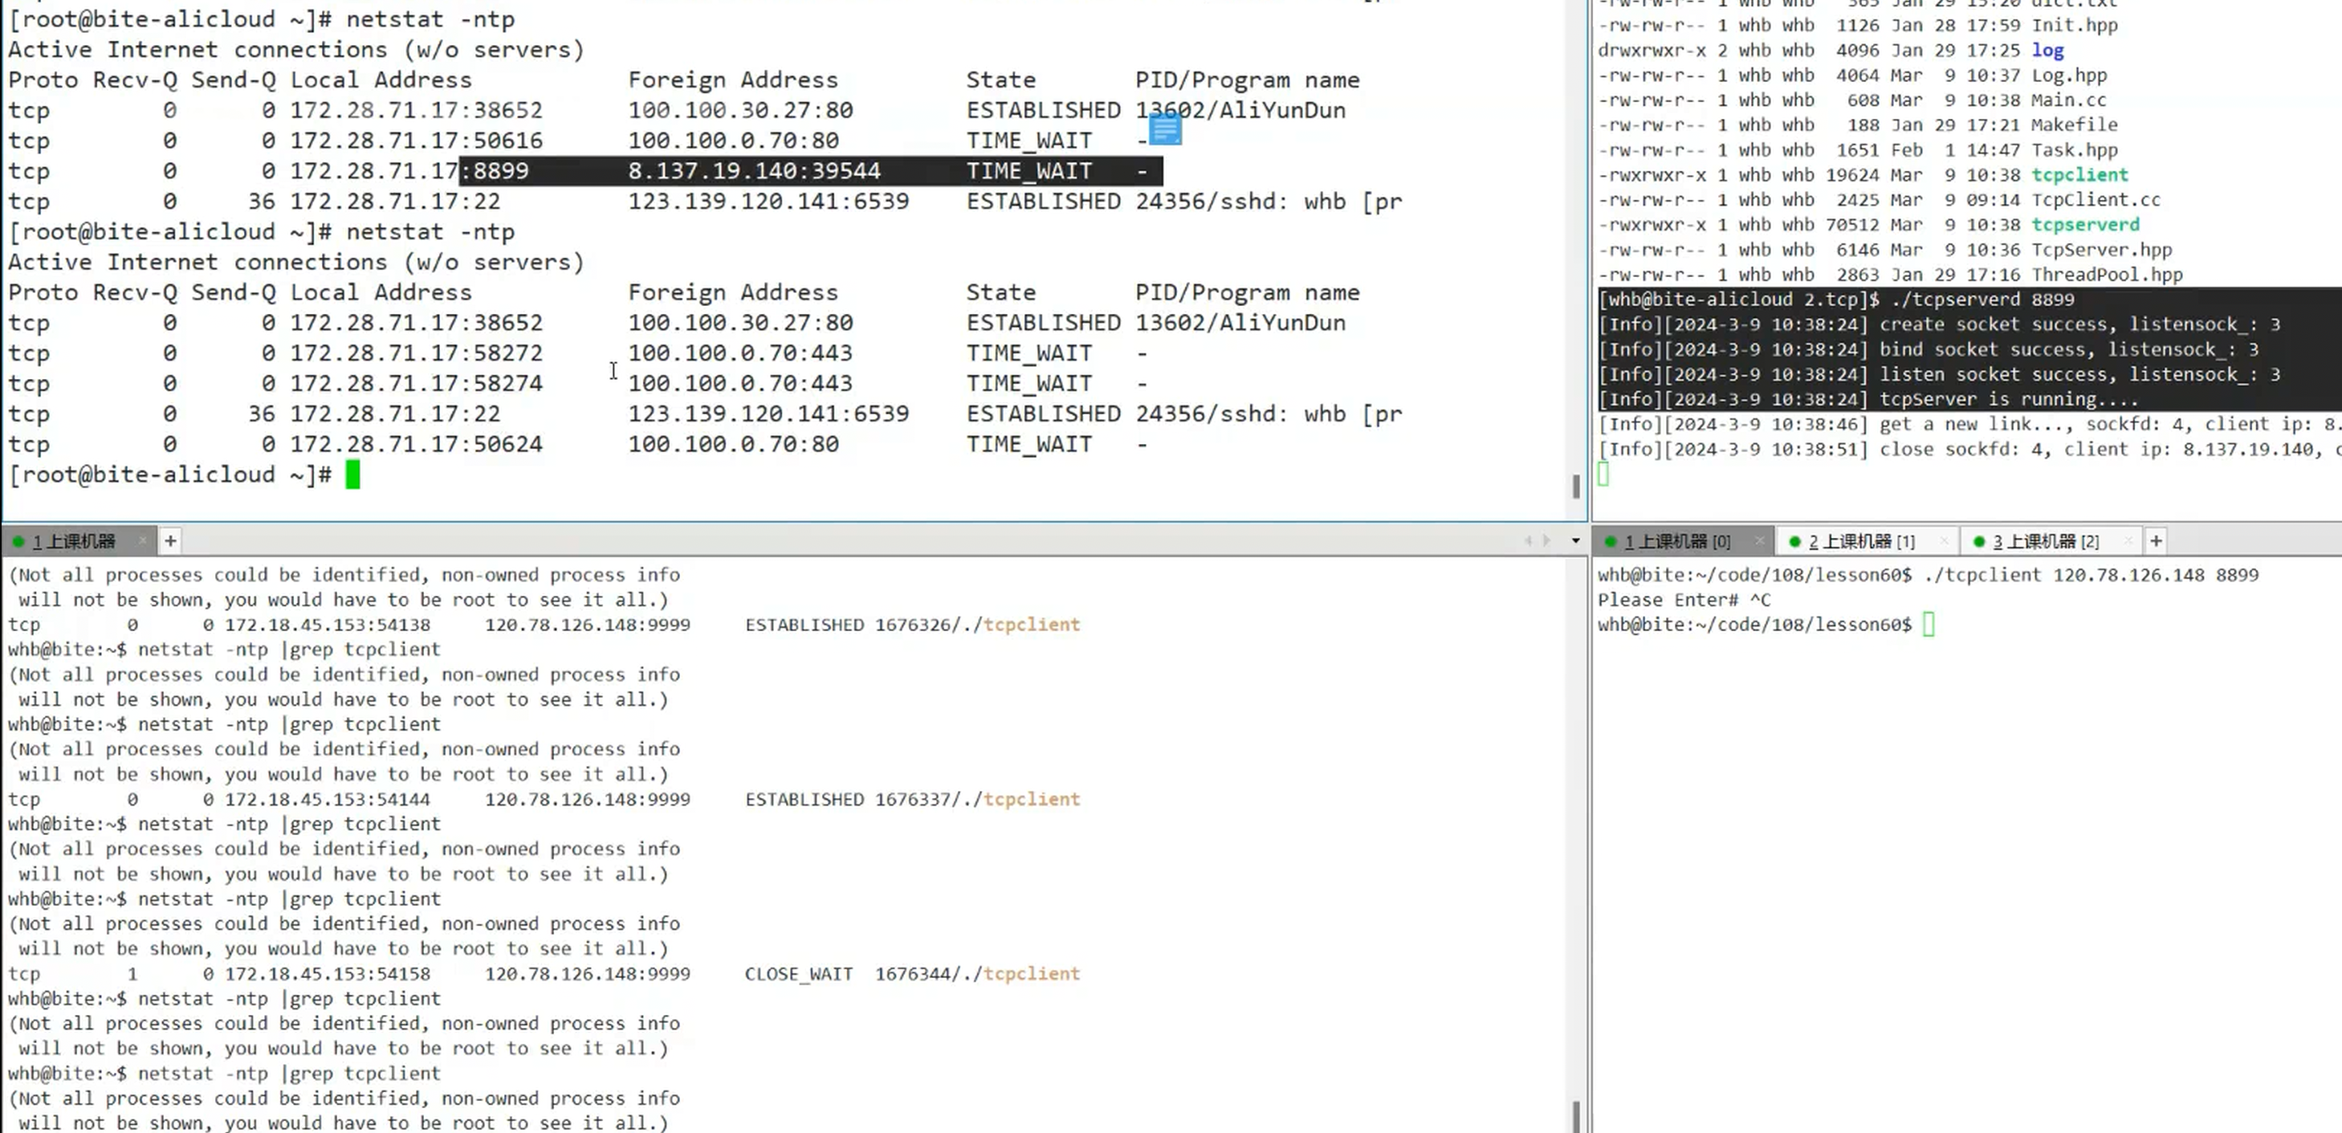Click the 'tcpclient' file in the ls listing

pos(2079,174)
